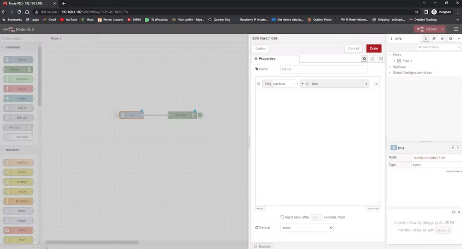Select the trigger node in the palette
Image resolution: width=462 pixels, height=249 pixels.
click(x=18, y=220)
